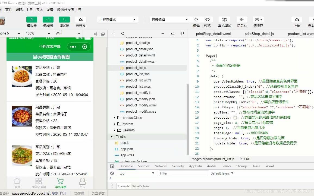
Task: Switch to Storage devtools tab
Action: 242,166
